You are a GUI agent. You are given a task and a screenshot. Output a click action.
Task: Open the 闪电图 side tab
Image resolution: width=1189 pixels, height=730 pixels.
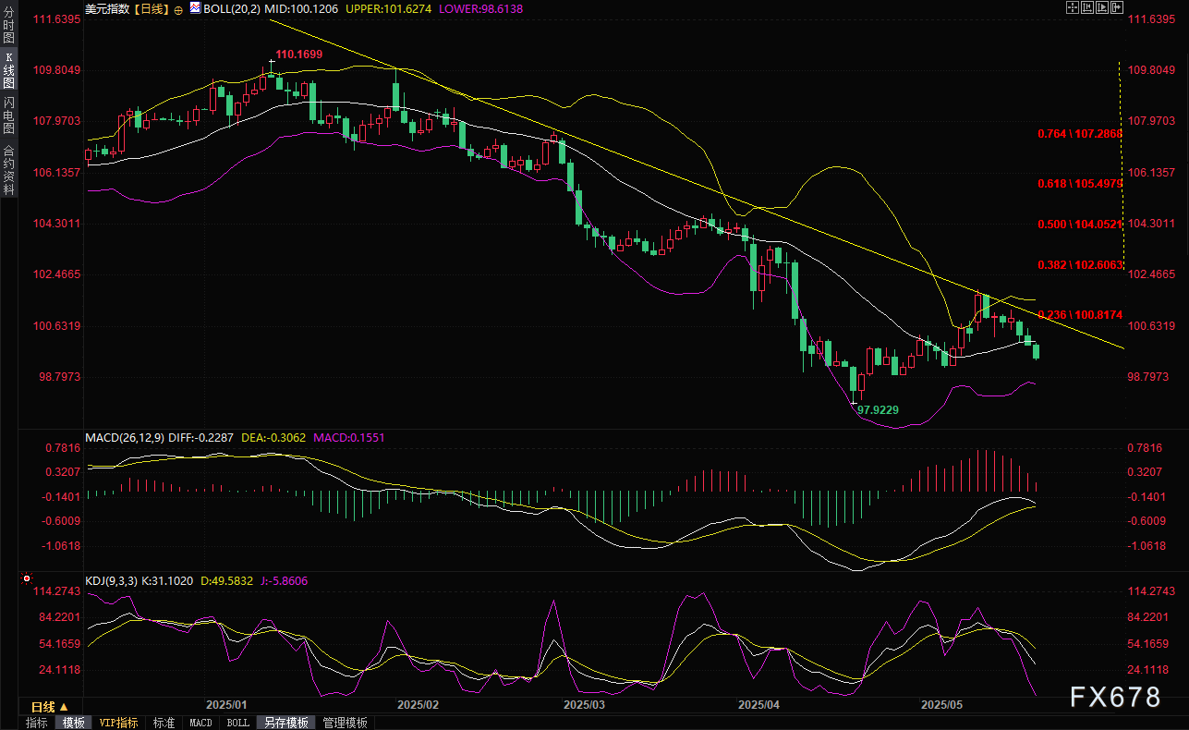tap(8, 115)
